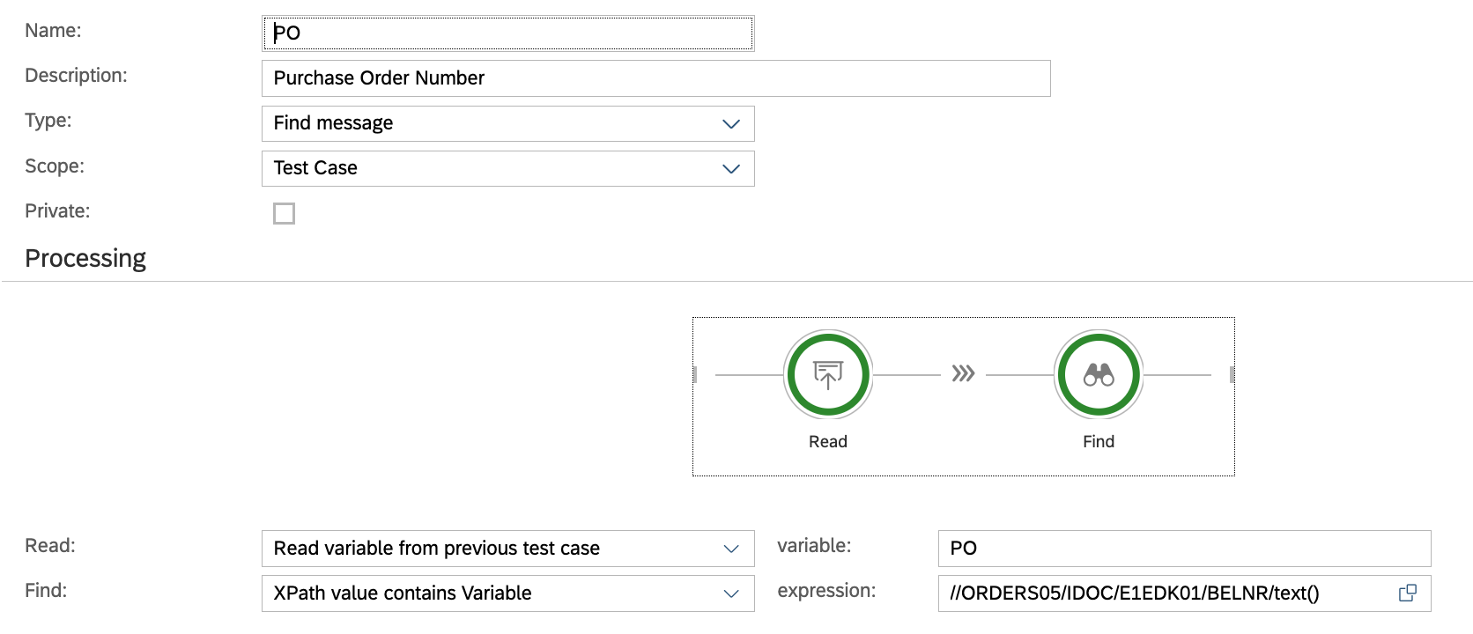This screenshot has height=634, width=1473.
Task: Click the Scope: field label
Action: [x=55, y=166]
